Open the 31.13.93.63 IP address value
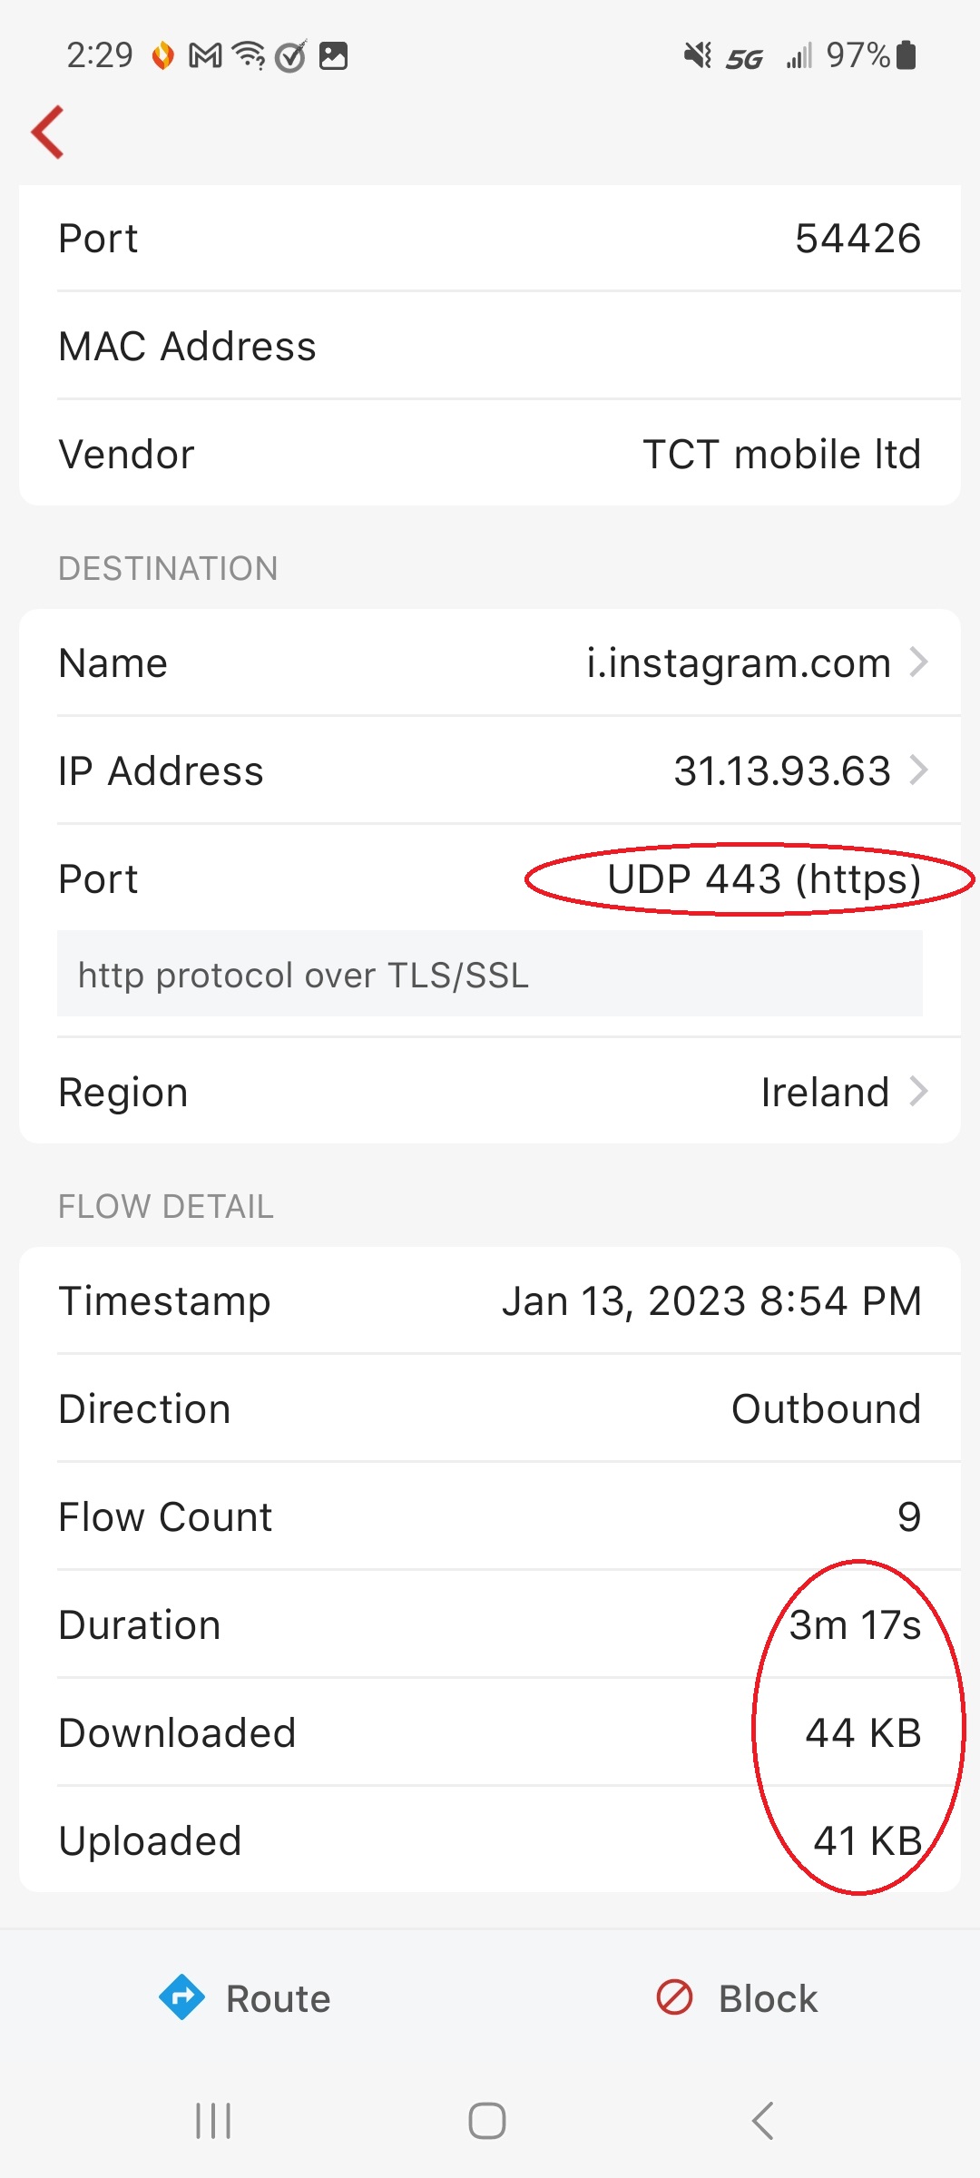 pyautogui.click(x=781, y=770)
